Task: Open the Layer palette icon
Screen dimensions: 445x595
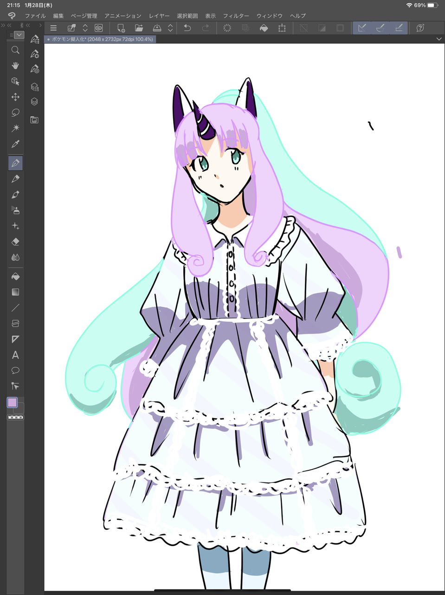Action: pos(35,102)
